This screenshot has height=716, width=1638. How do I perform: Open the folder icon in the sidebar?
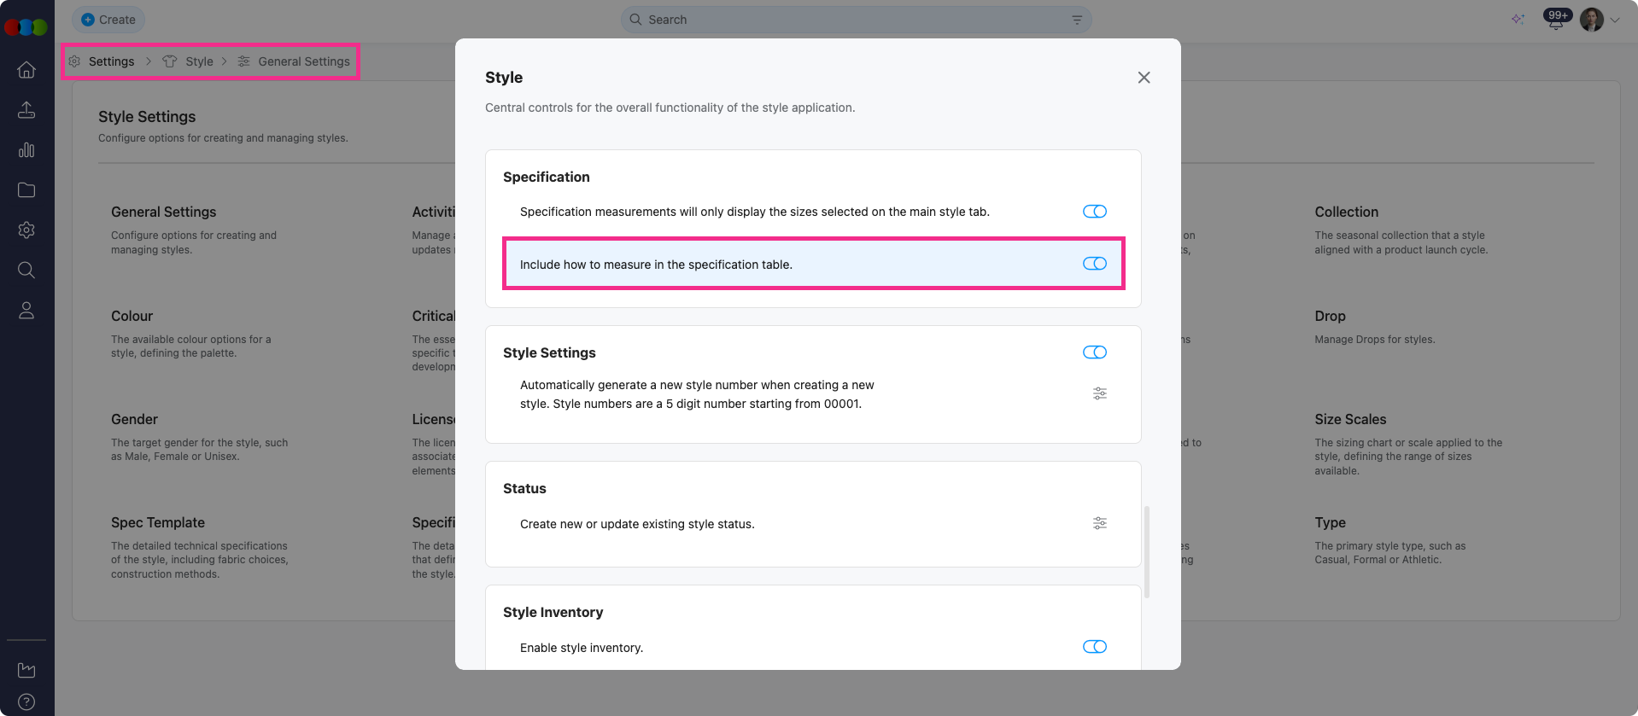tap(26, 190)
